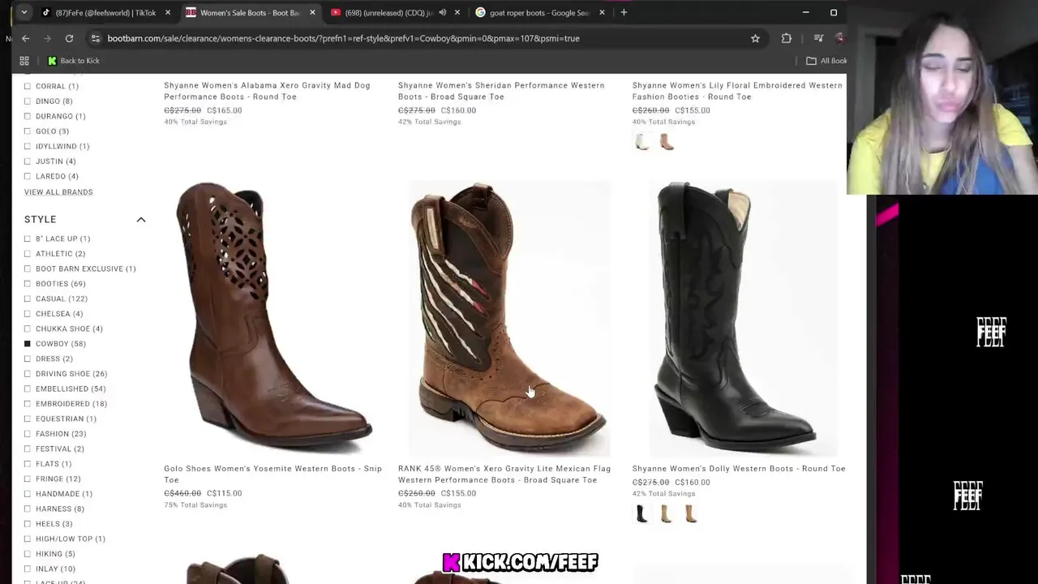Viewport: 1038px width, 584px height.
Task: Open the All Bookmarks folder
Action: point(826,61)
